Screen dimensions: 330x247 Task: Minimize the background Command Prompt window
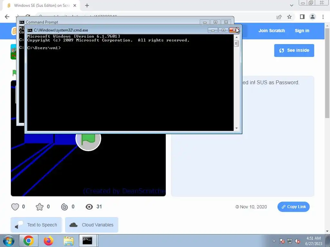coord(205,22)
